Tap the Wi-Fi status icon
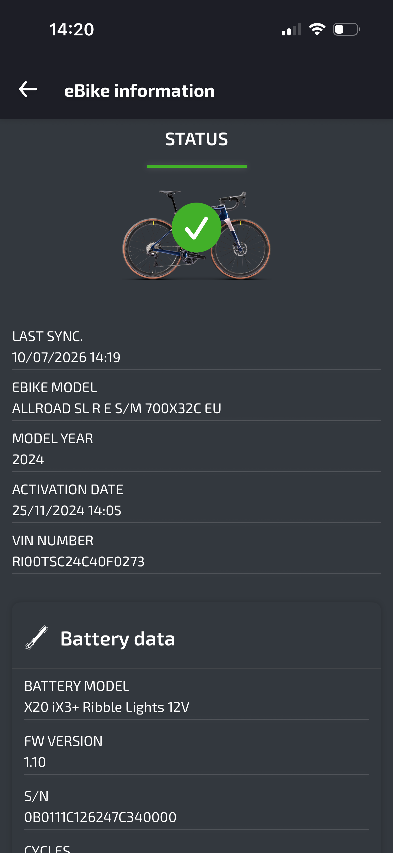The width and height of the screenshot is (393, 853). (x=317, y=29)
